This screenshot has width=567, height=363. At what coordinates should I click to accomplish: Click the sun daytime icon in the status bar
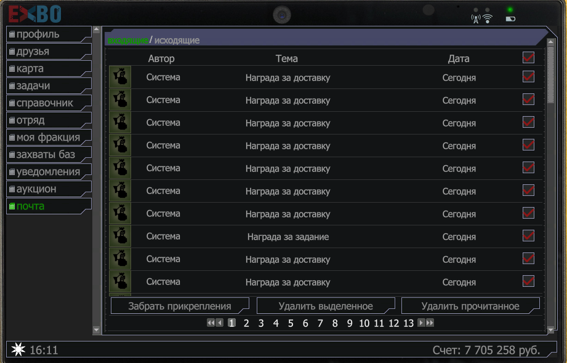pyautogui.click(x=18, y=349)
